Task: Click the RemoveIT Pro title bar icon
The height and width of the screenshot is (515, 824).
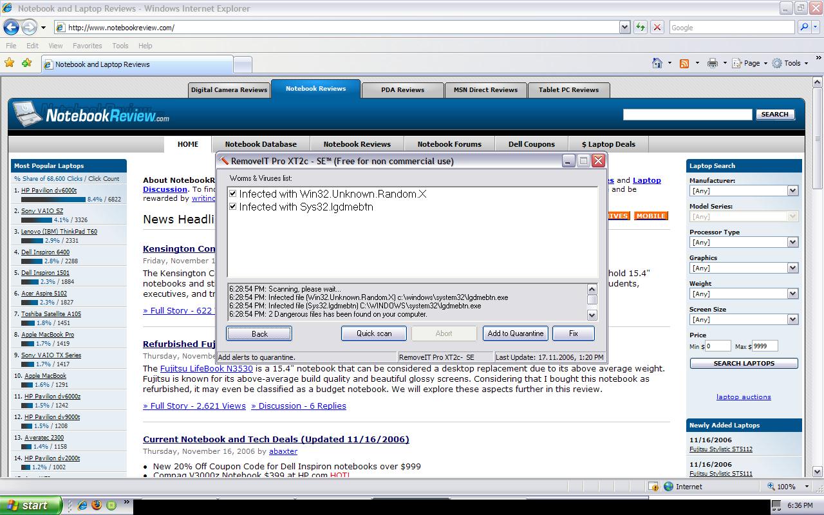Action: coord(224,161)
